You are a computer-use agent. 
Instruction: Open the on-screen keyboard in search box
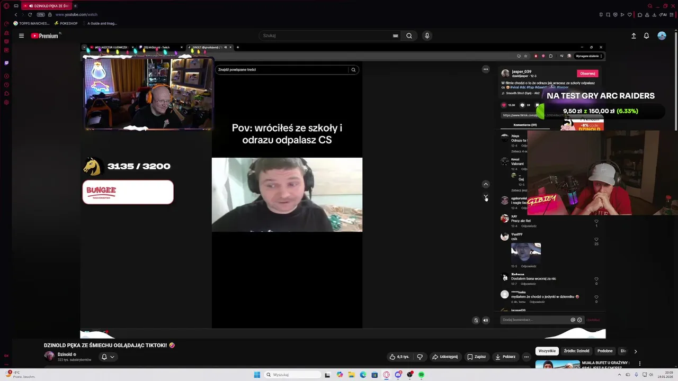pos(395,36)
